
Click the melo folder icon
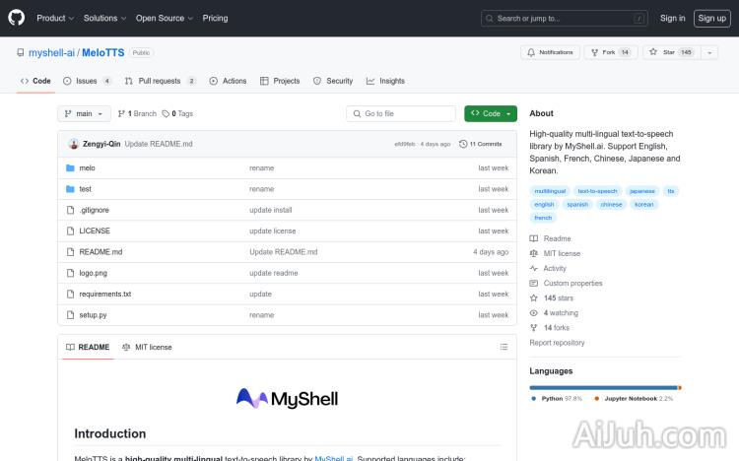click(70, 168)
